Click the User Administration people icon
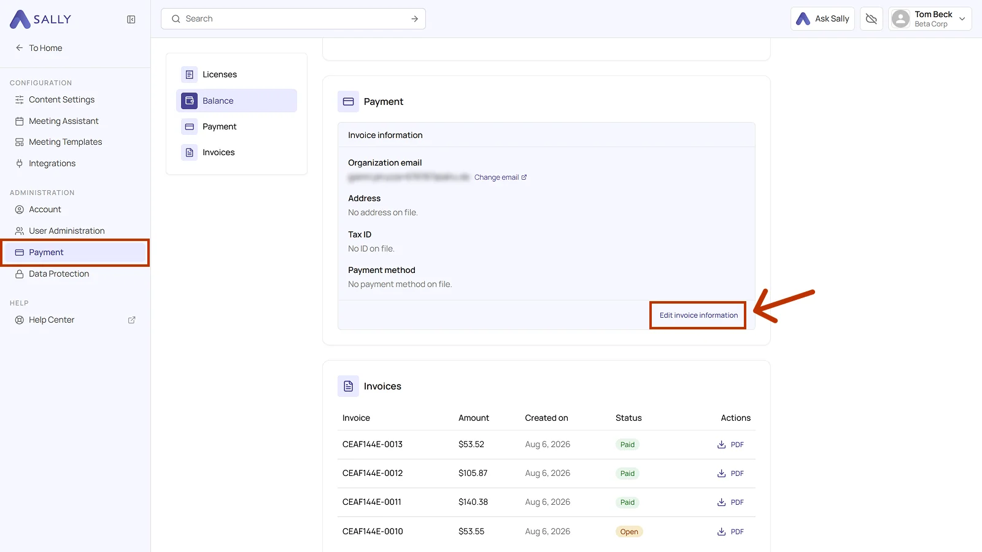Image resolution: width=982 pixels, height=552 pixels. (x=20, y=231)
